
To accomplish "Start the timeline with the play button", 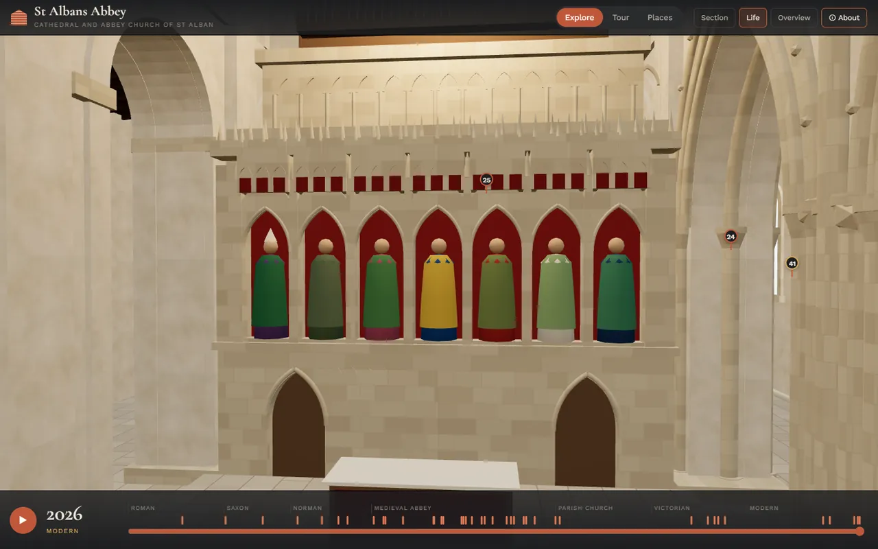I will point(23,520).
